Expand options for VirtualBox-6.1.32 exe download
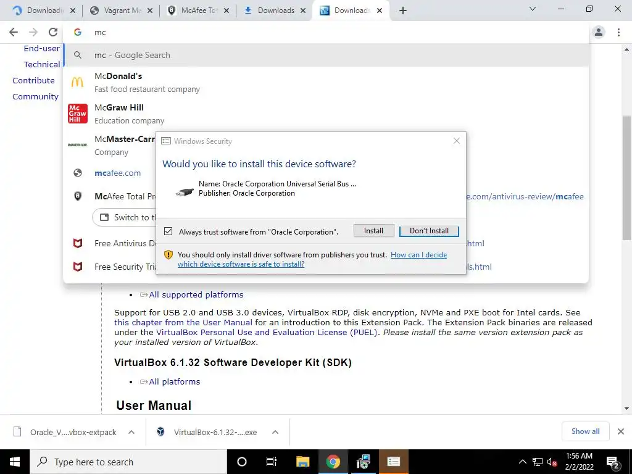 pyautogui.click(x=275, y=432)
